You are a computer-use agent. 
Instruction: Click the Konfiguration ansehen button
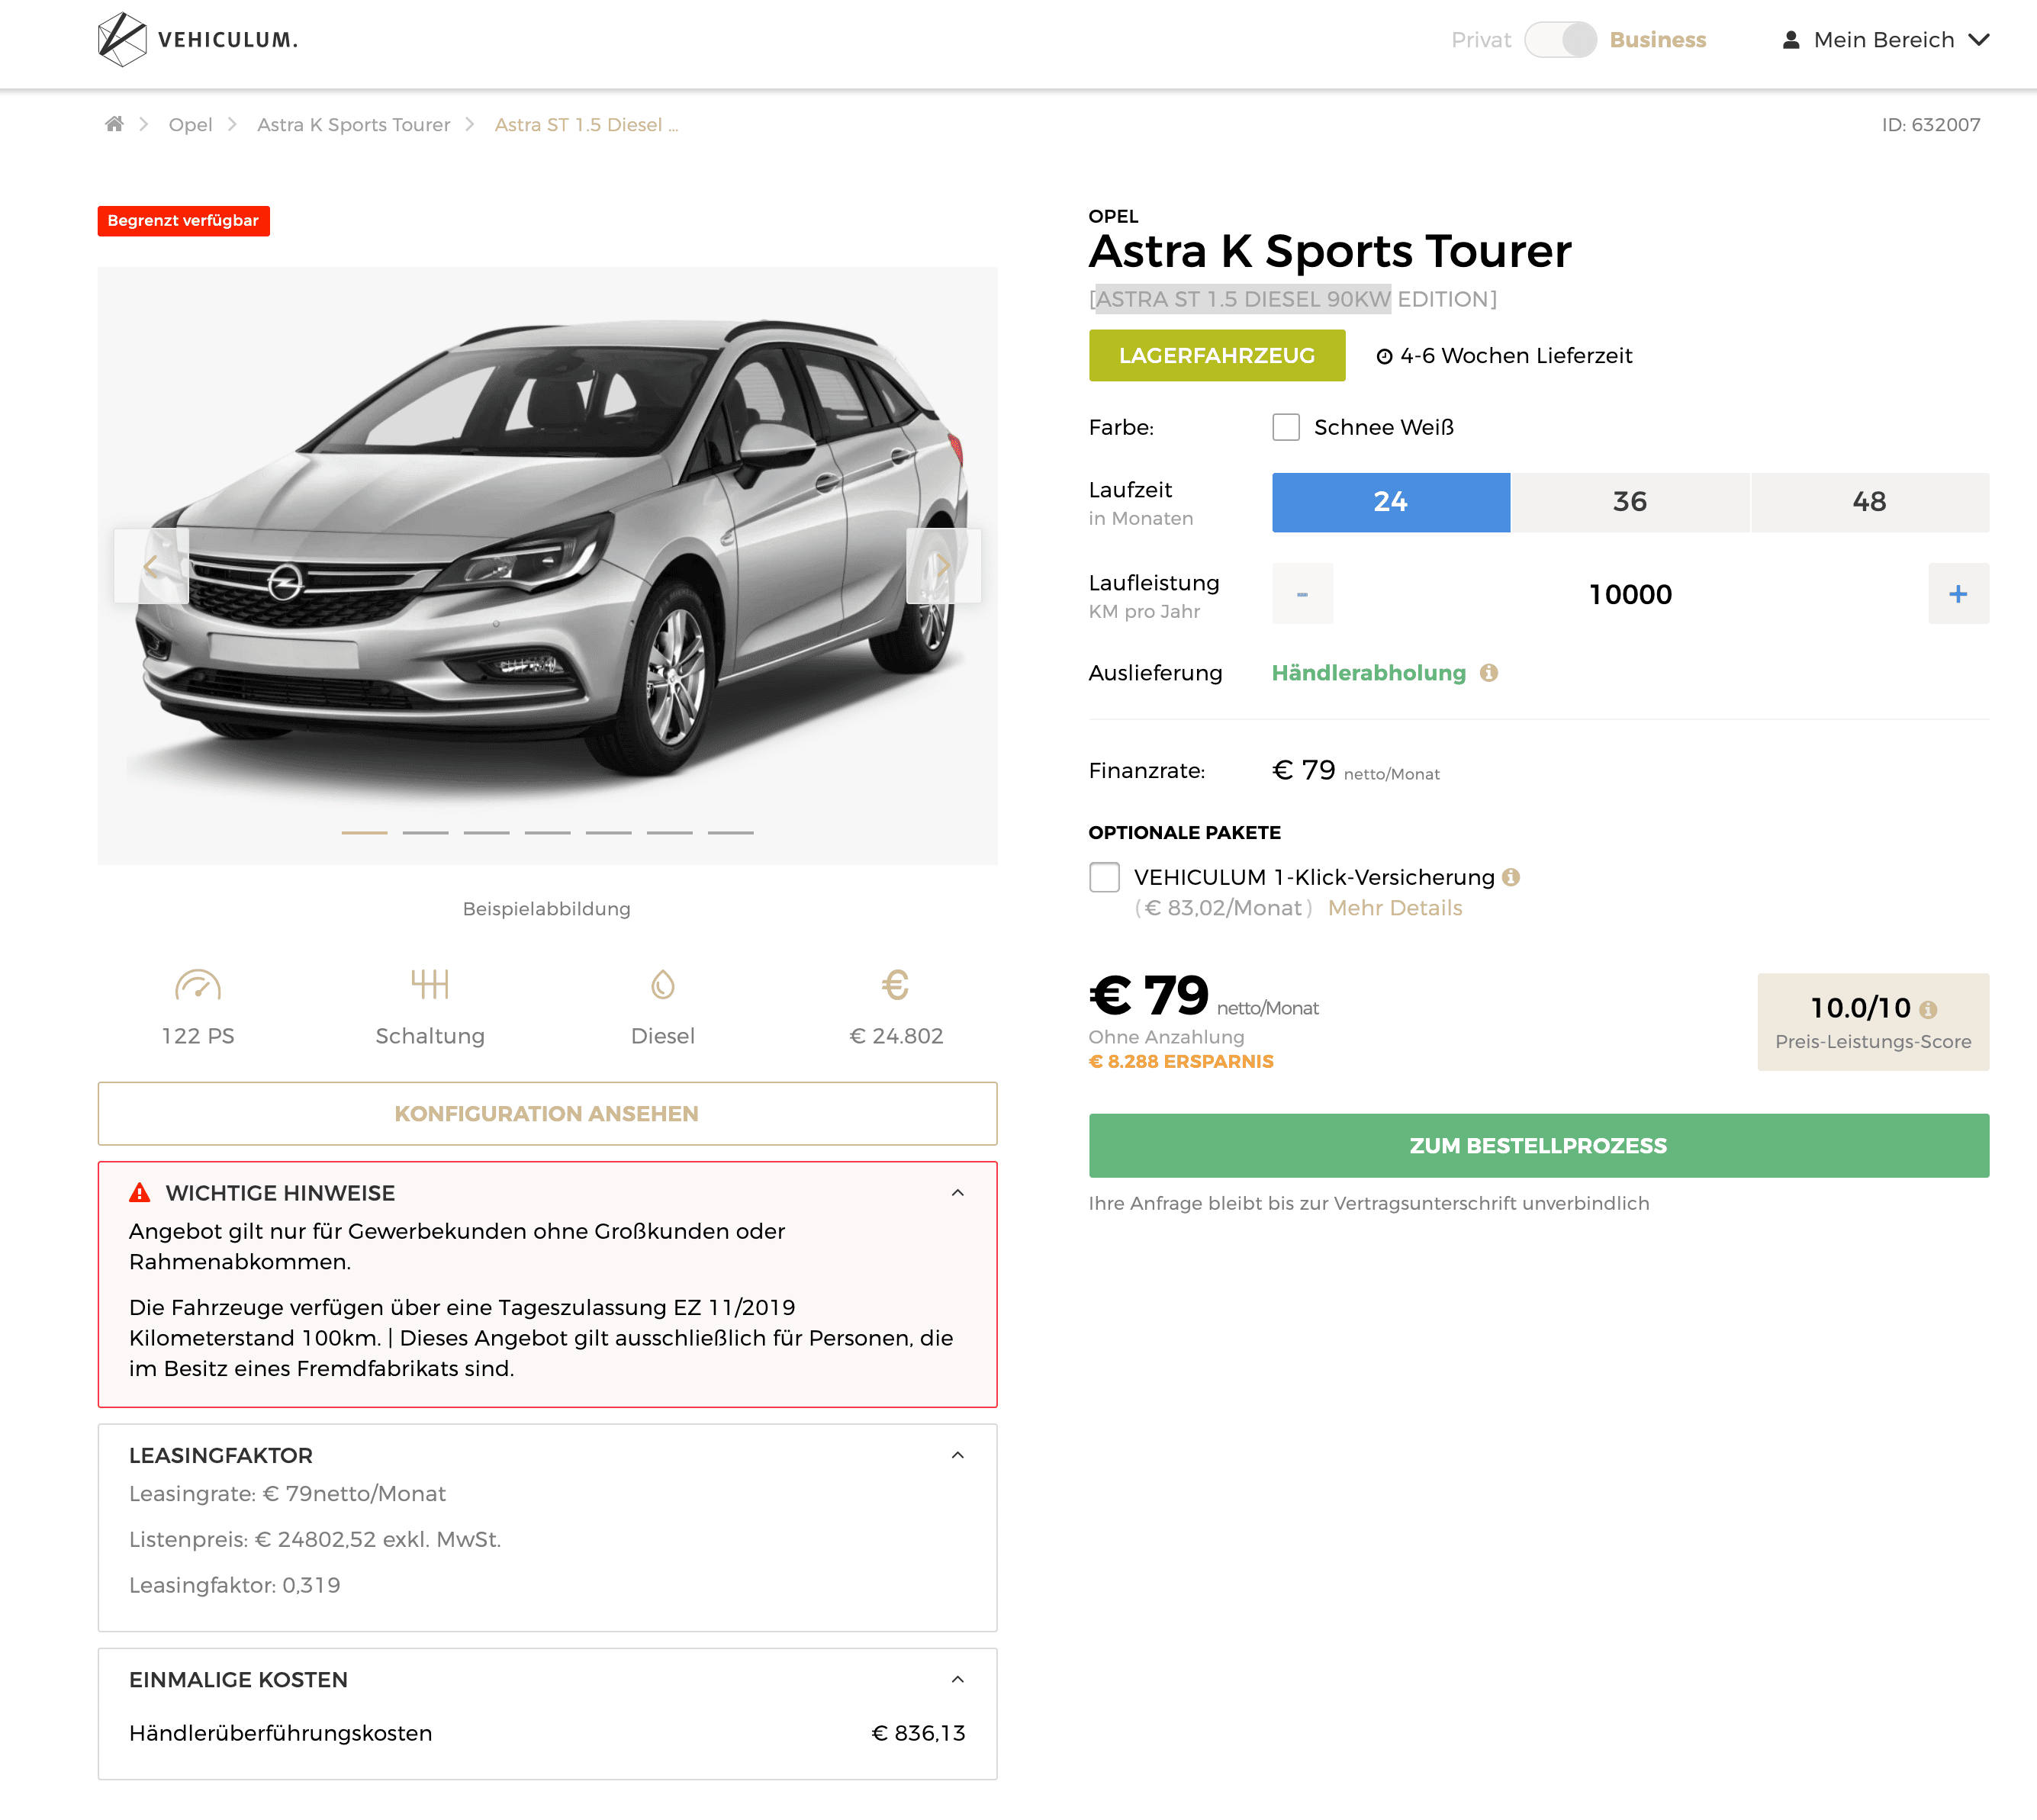coord(547,1113)
